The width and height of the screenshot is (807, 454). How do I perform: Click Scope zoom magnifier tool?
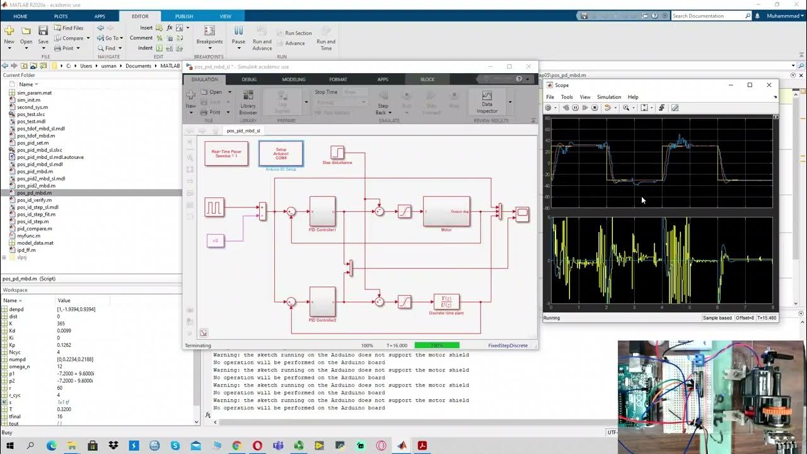tap(625, 108)
